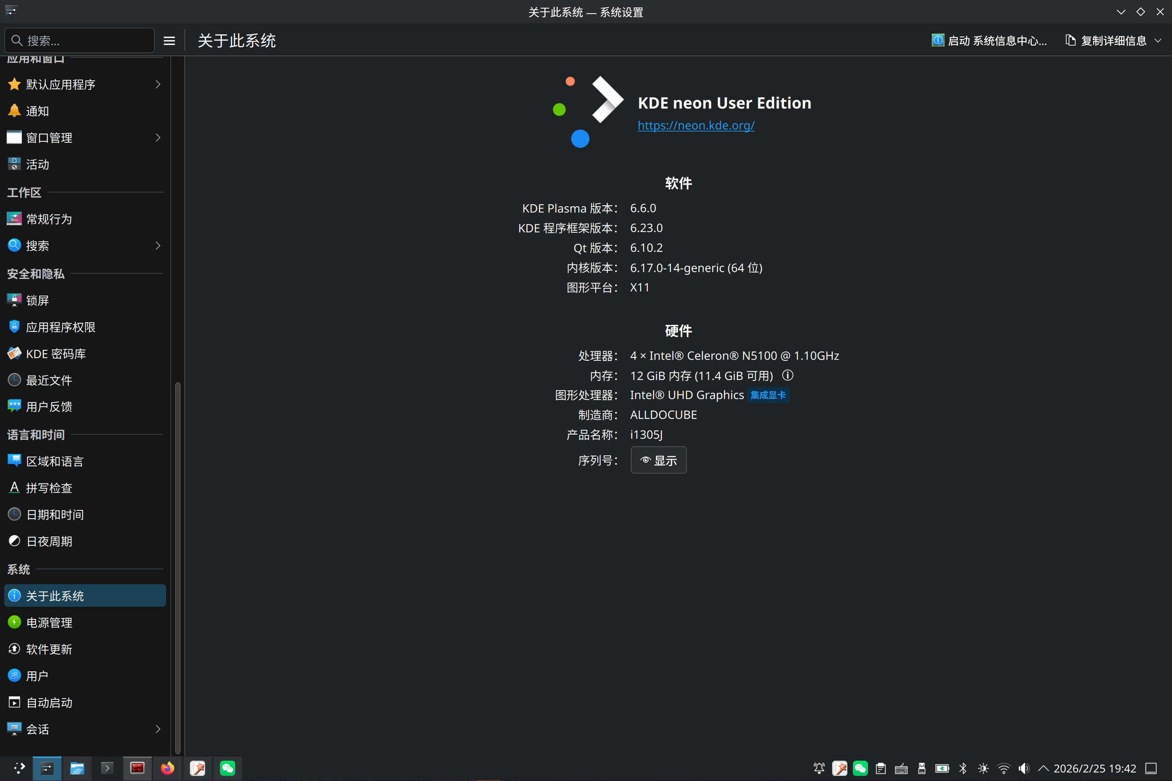
Task: Open 电源管理 power settings
Action: pos(50,622)
